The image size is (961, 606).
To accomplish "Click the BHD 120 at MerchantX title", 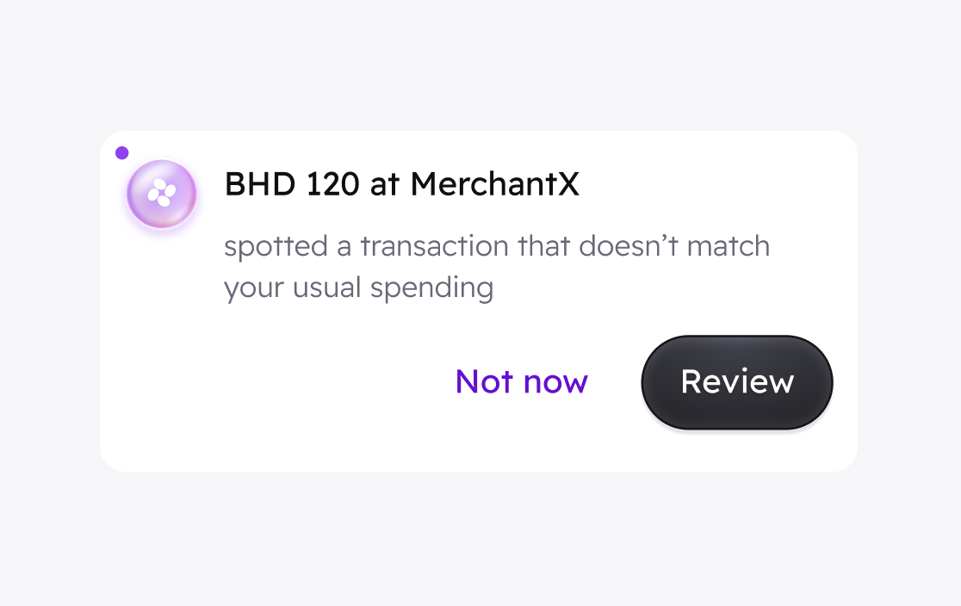I will [x=401, y=184].
